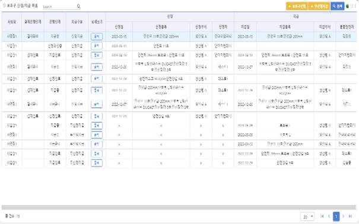Go to the previous page arrow

pos(329,216)
